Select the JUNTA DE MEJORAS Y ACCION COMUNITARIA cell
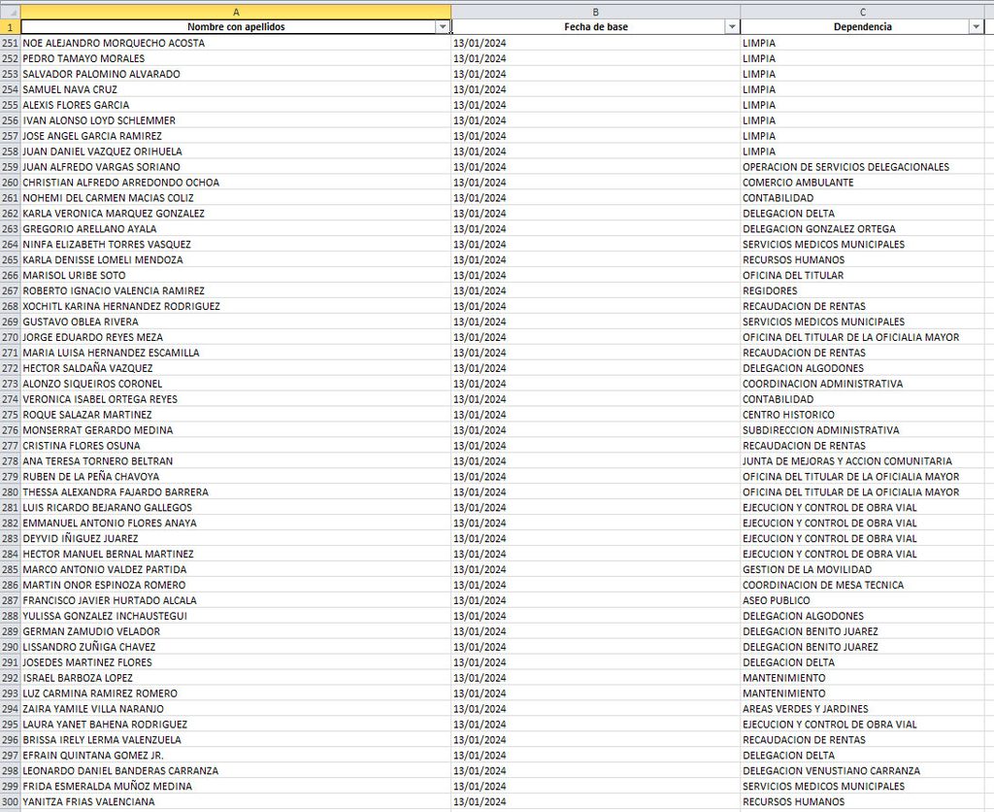The image size is (994, 812). 862,461
